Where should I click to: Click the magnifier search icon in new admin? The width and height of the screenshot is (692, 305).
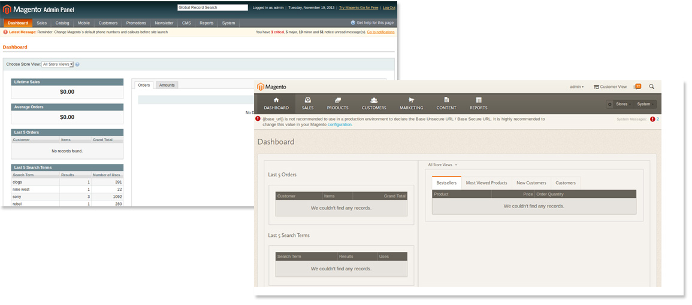(652, 87)
